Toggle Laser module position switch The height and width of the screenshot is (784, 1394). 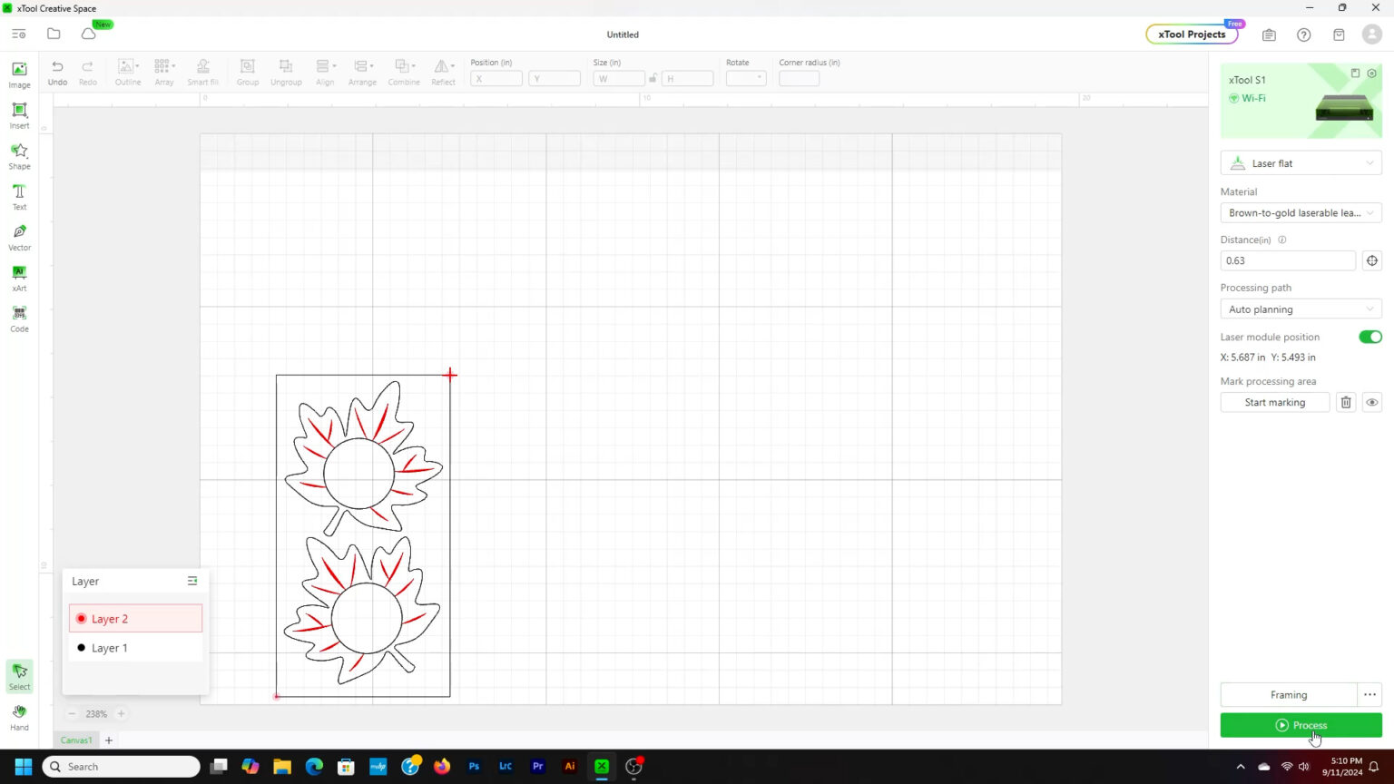[1369, 337]
